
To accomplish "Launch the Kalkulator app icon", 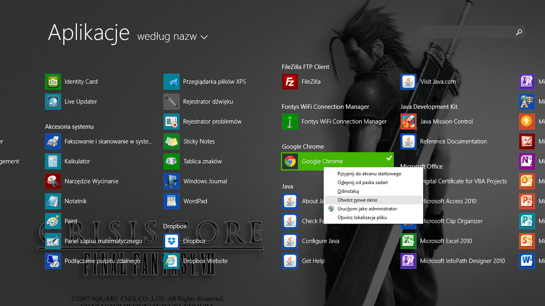I will pyautogui.click(x=53, y=161).
